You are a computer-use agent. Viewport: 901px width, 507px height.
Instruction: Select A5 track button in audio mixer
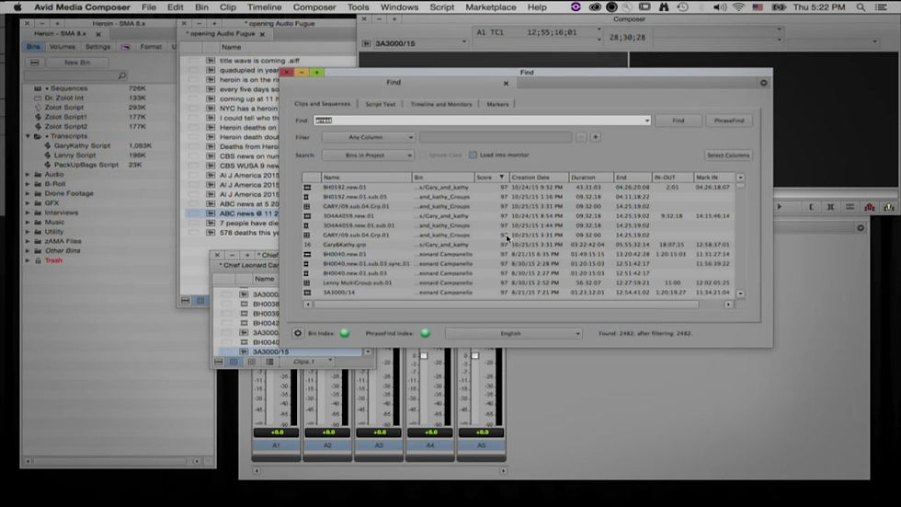tap(482, 445)
